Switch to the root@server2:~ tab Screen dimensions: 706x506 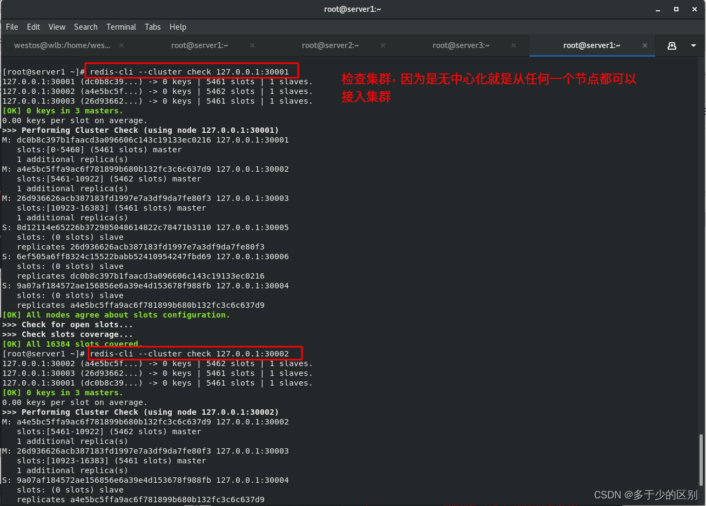[x=330, y=45]
